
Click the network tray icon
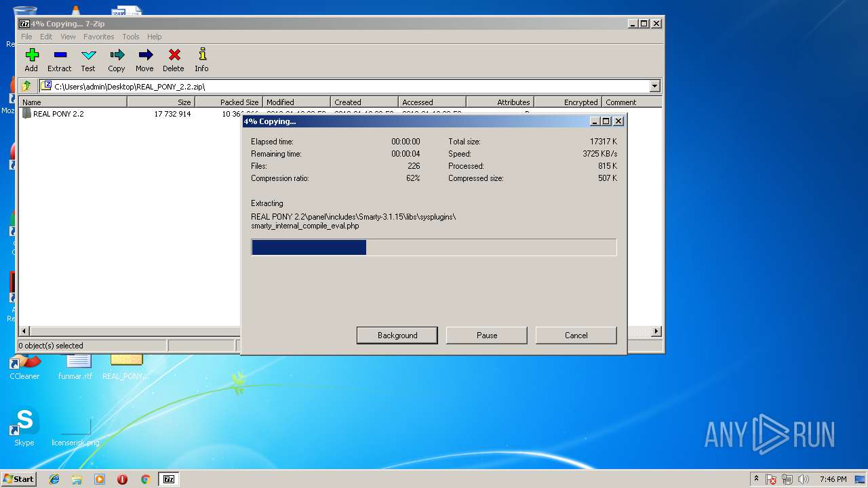pyautogui.click(x=787, y=479)
